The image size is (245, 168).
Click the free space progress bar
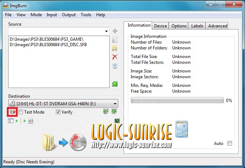(x=177, y=101)
